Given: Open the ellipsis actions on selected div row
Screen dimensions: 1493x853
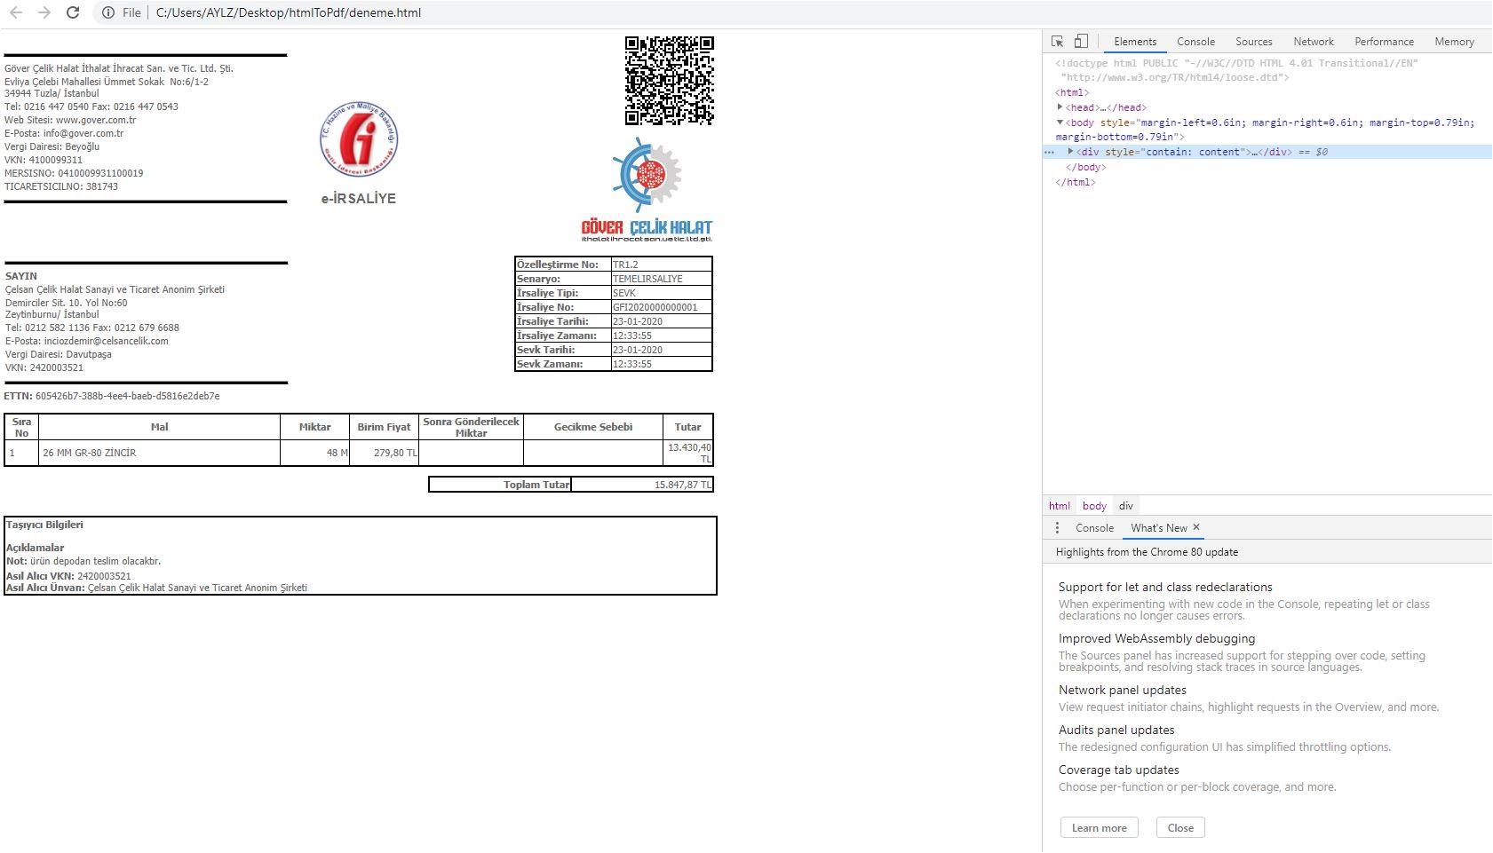Looking at the screenshot, I should [1049, 152].
